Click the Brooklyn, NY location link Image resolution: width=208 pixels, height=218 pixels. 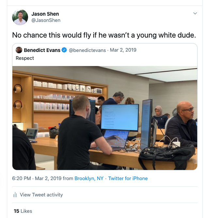[89, 178]
